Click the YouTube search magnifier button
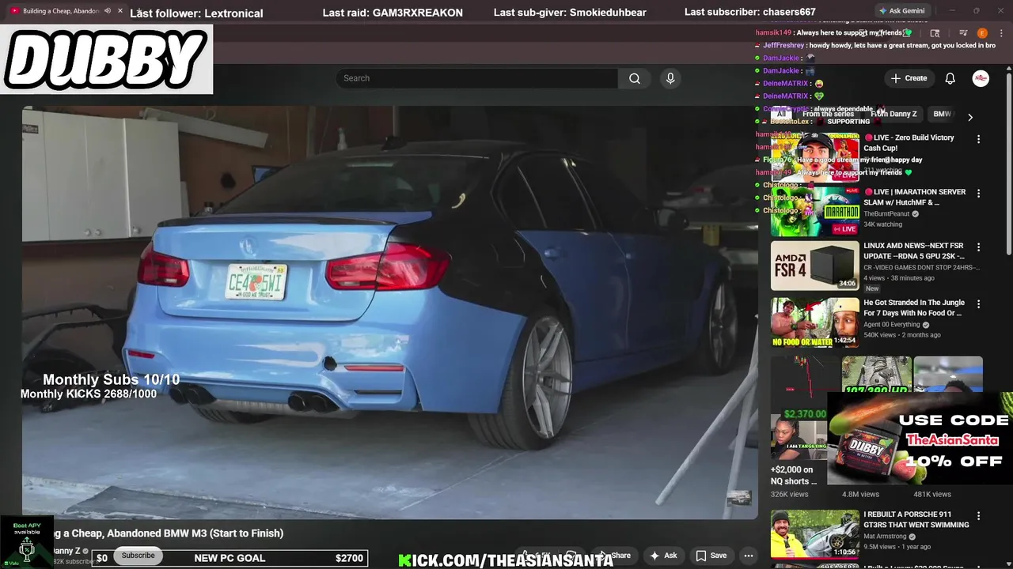The image size is (1013, 569). coord(635,78)
